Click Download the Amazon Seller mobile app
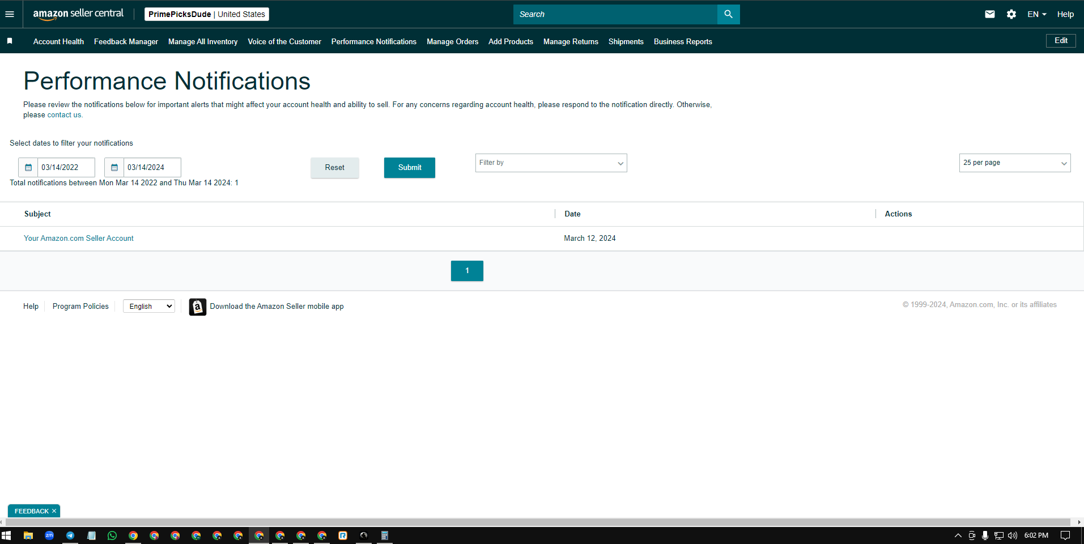 pyautogui.click(x=277, y=307)
